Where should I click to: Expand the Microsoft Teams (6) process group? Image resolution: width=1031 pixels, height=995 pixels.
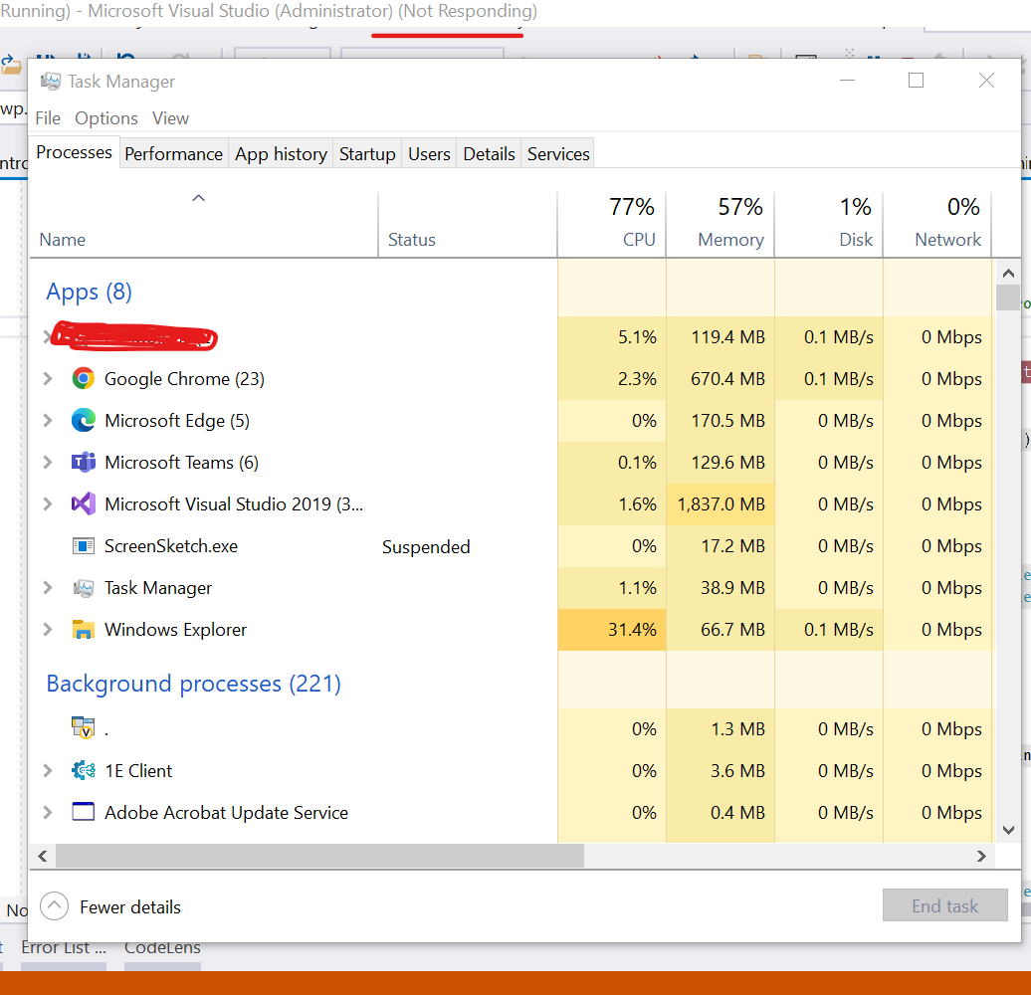tap(48, 462)
